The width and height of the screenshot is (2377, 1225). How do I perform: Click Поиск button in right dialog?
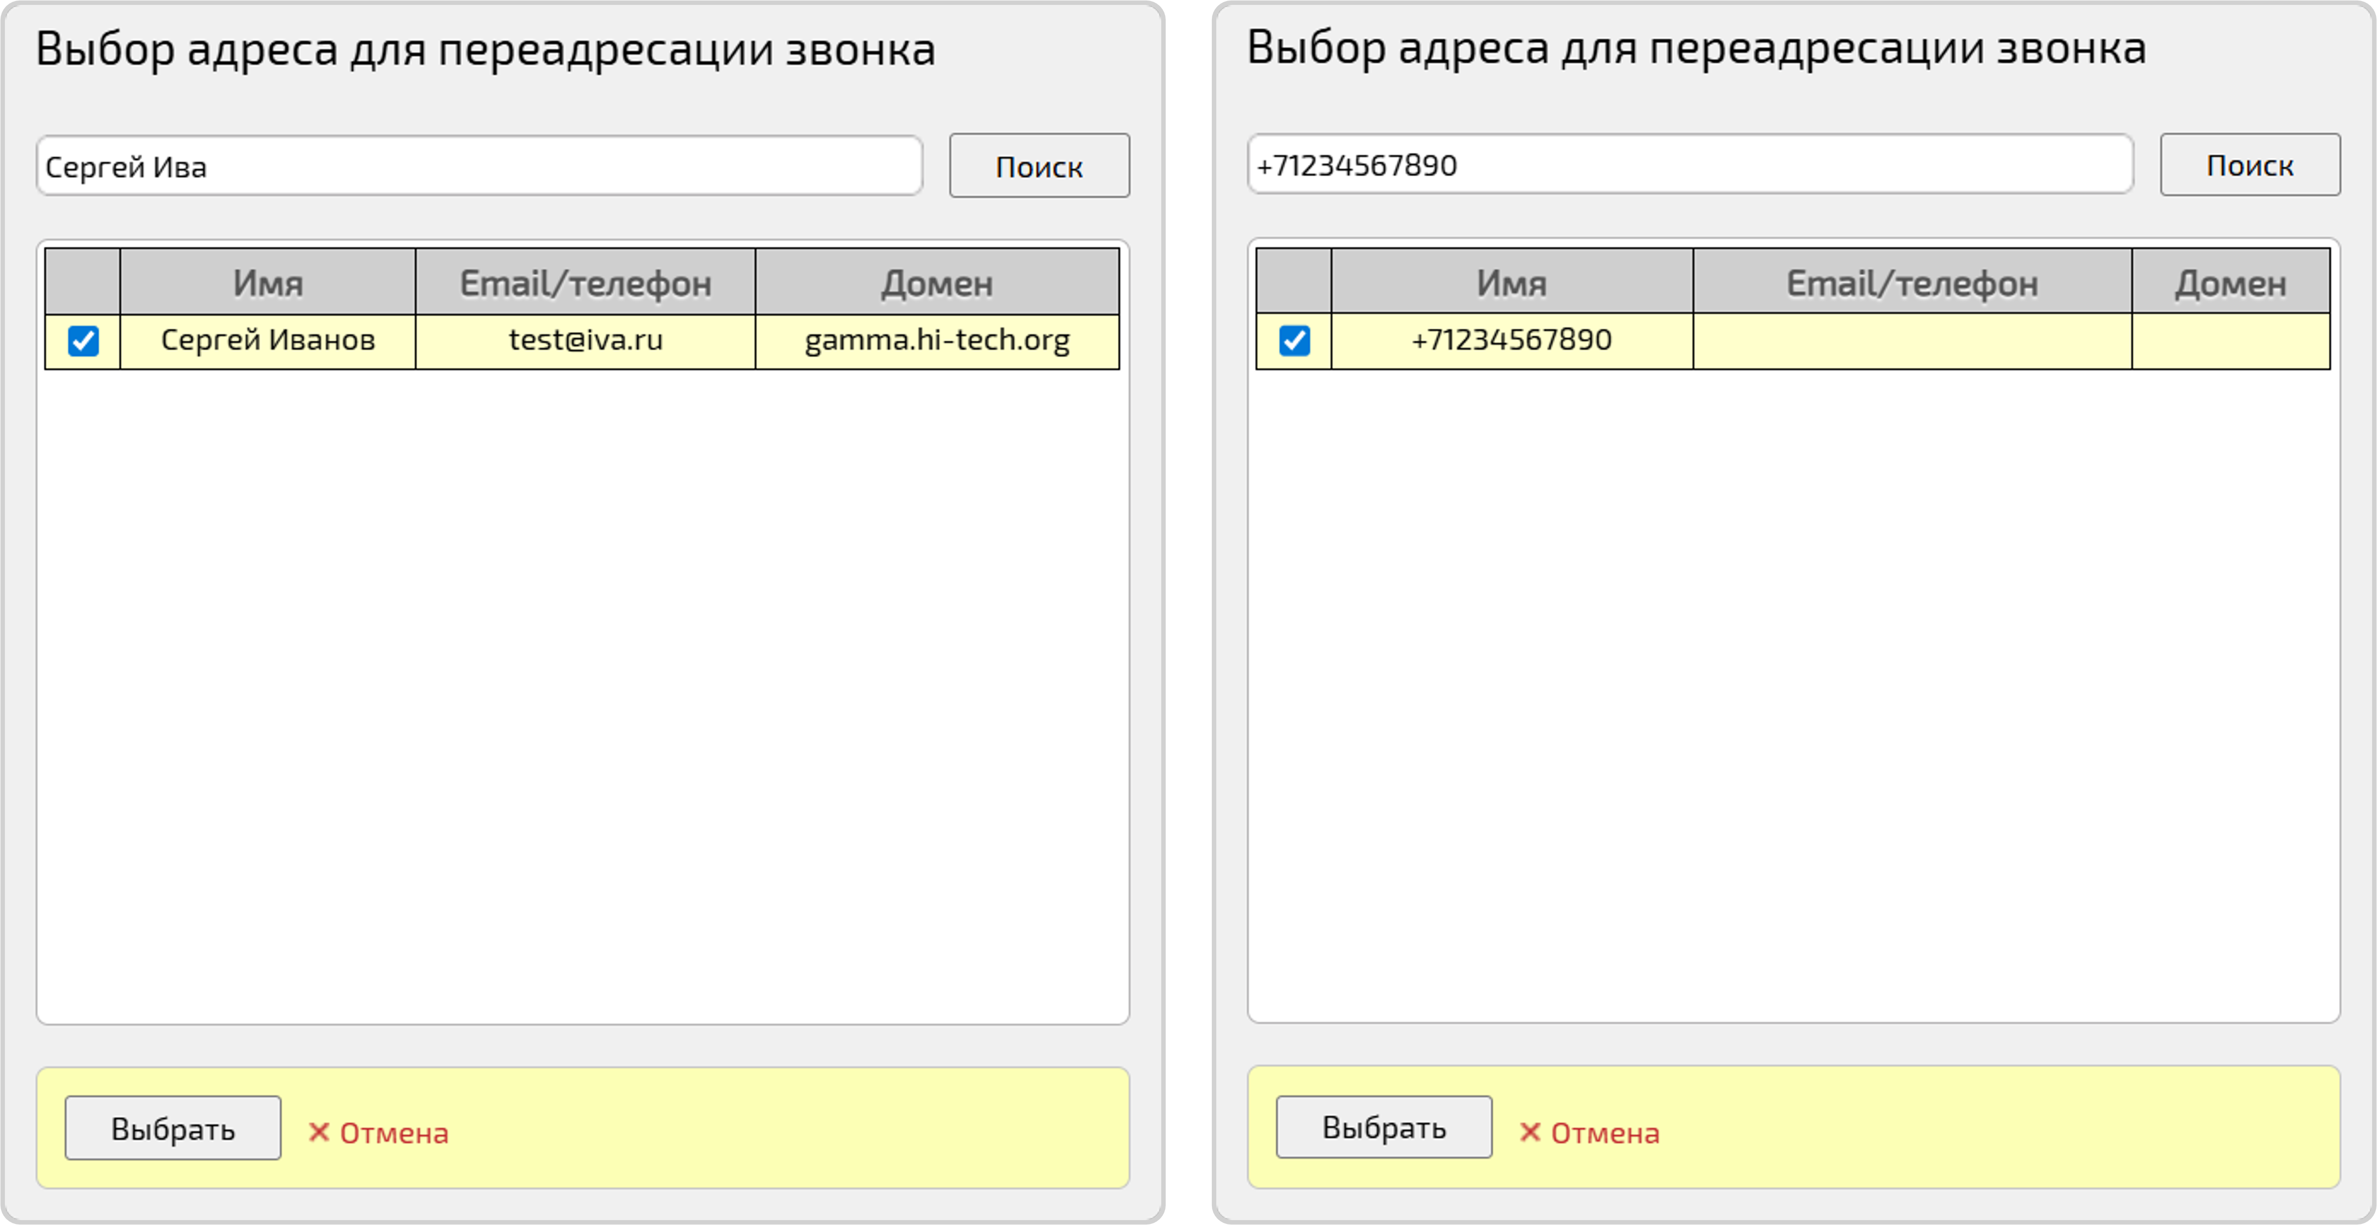tap(2249, 164)
